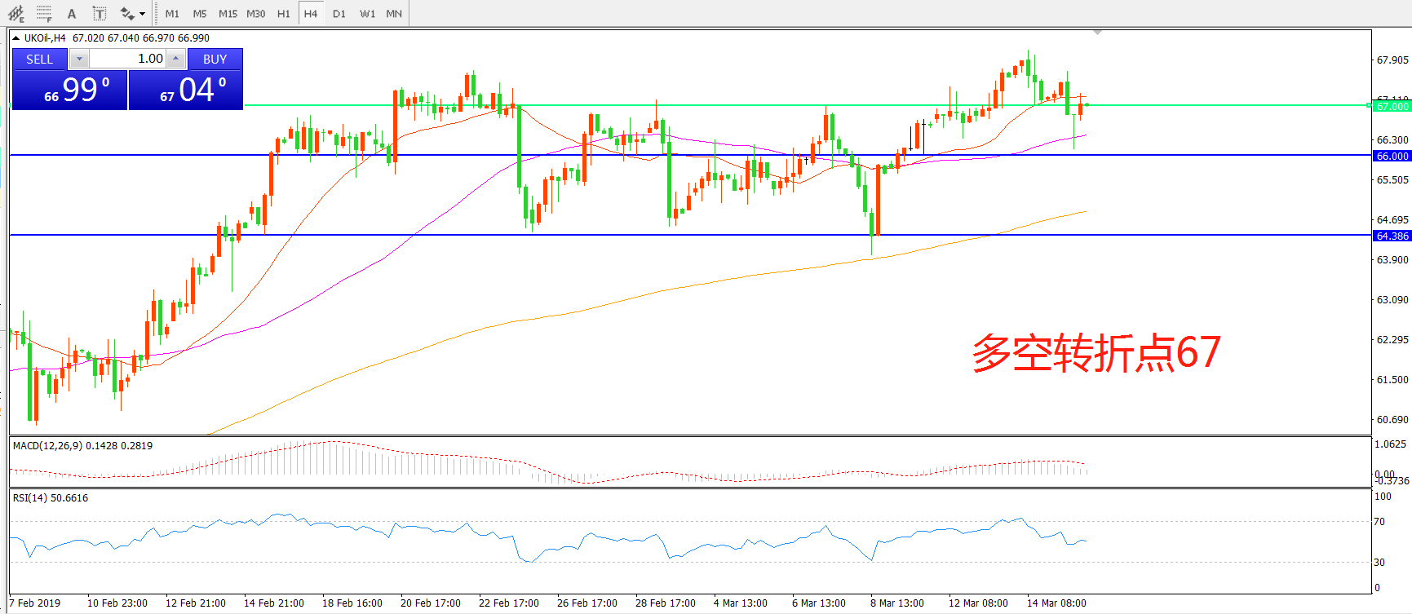Switch to the D1 daily timeframe
This screenshot has width=1412, height=614.
coord(339,13)
